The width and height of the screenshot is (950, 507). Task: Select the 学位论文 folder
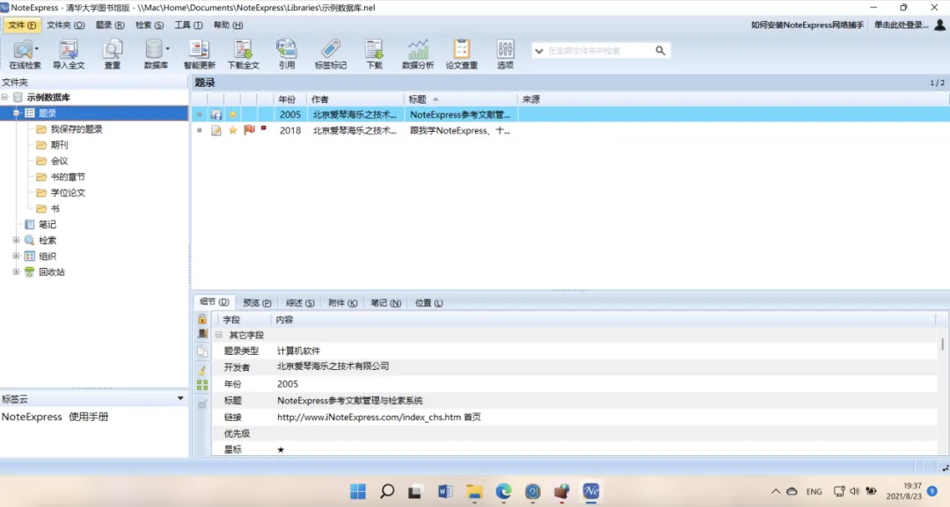click(x=68, y=192)
